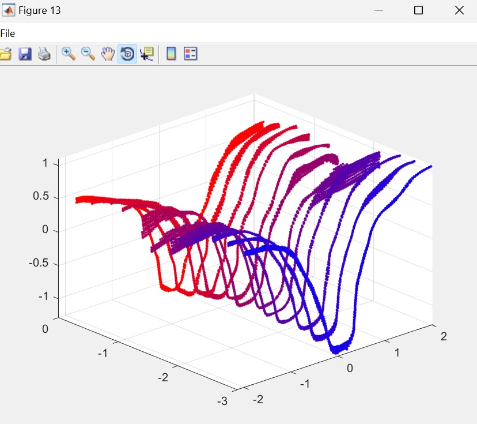Insert a legend from the toolbar
This screenshot has height=424, width=477.
191,54
